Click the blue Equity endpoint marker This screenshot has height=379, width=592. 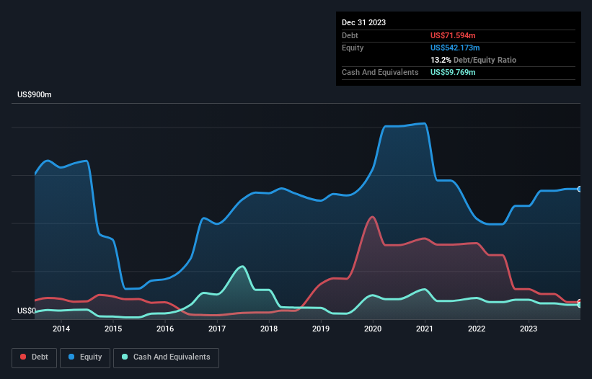click(580, 189)
